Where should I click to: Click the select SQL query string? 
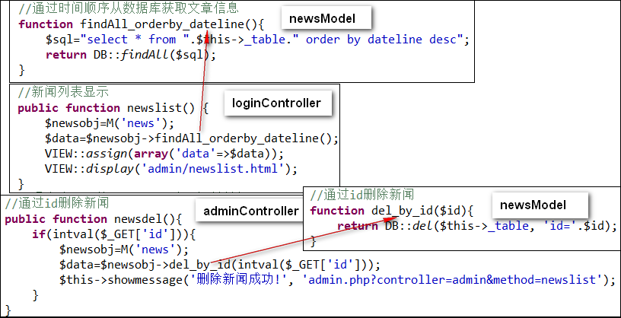click(x=272, y=40)
